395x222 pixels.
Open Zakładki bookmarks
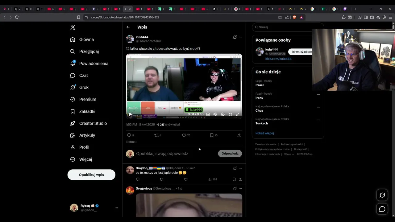83,111
